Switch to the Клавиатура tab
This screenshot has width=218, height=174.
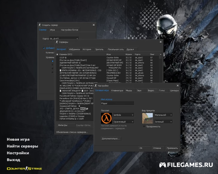click(x=117, y=90)
